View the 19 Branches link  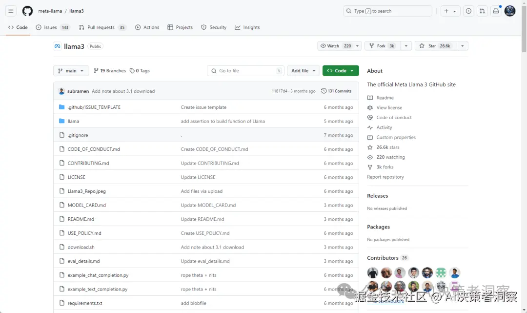[x=110, y=71]
